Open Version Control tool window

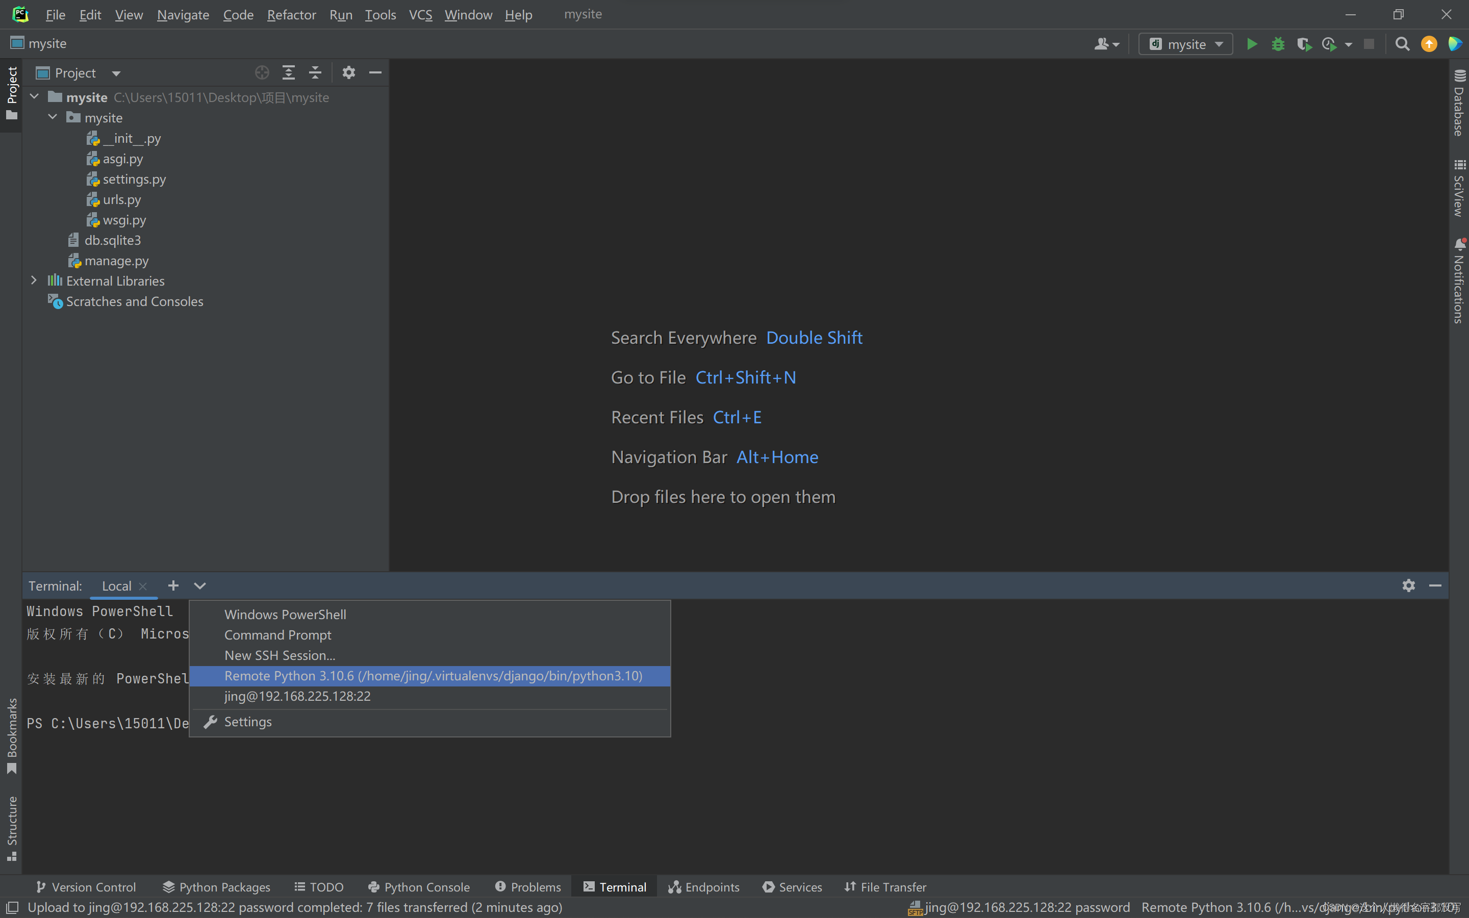86,886
